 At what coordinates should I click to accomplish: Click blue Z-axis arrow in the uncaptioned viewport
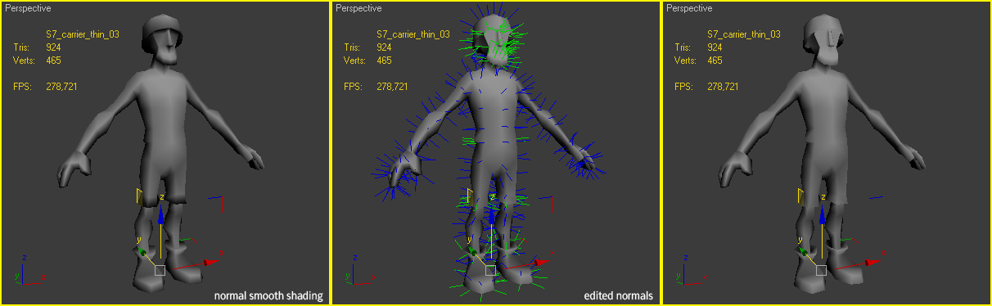[823, 215]
